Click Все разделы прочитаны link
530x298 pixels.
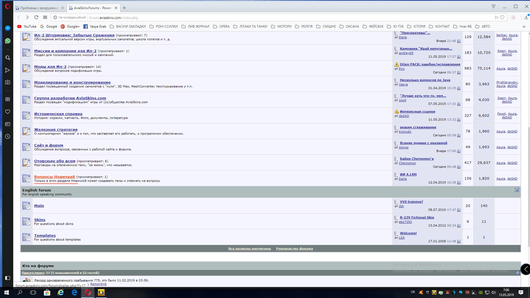click(x=249, y=249)
